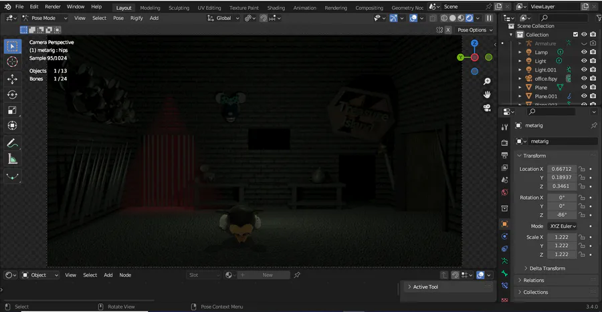
Task: Open the Node menu in shader editor
Action: [x=125, y=275]
